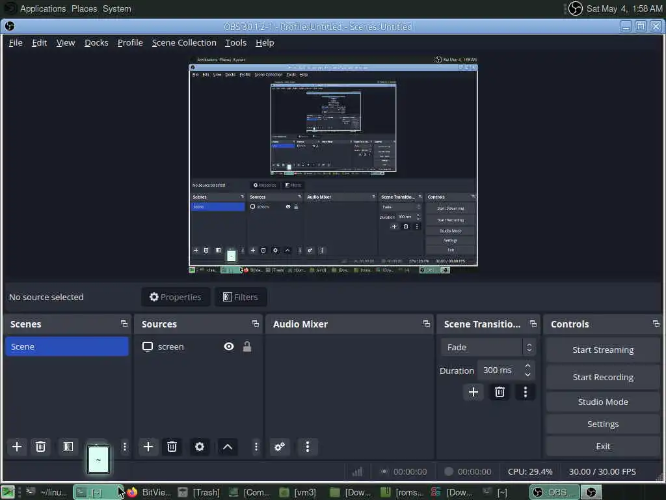The image size is (666, 500).
Task: Open the Scene Collection menu
Action: (x=184, y=42)
